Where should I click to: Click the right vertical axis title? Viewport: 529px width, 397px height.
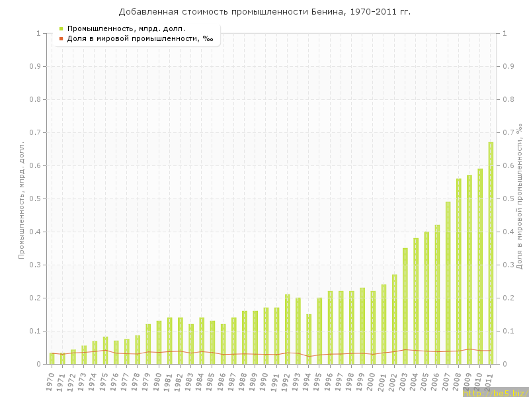(x=520, y=198)
